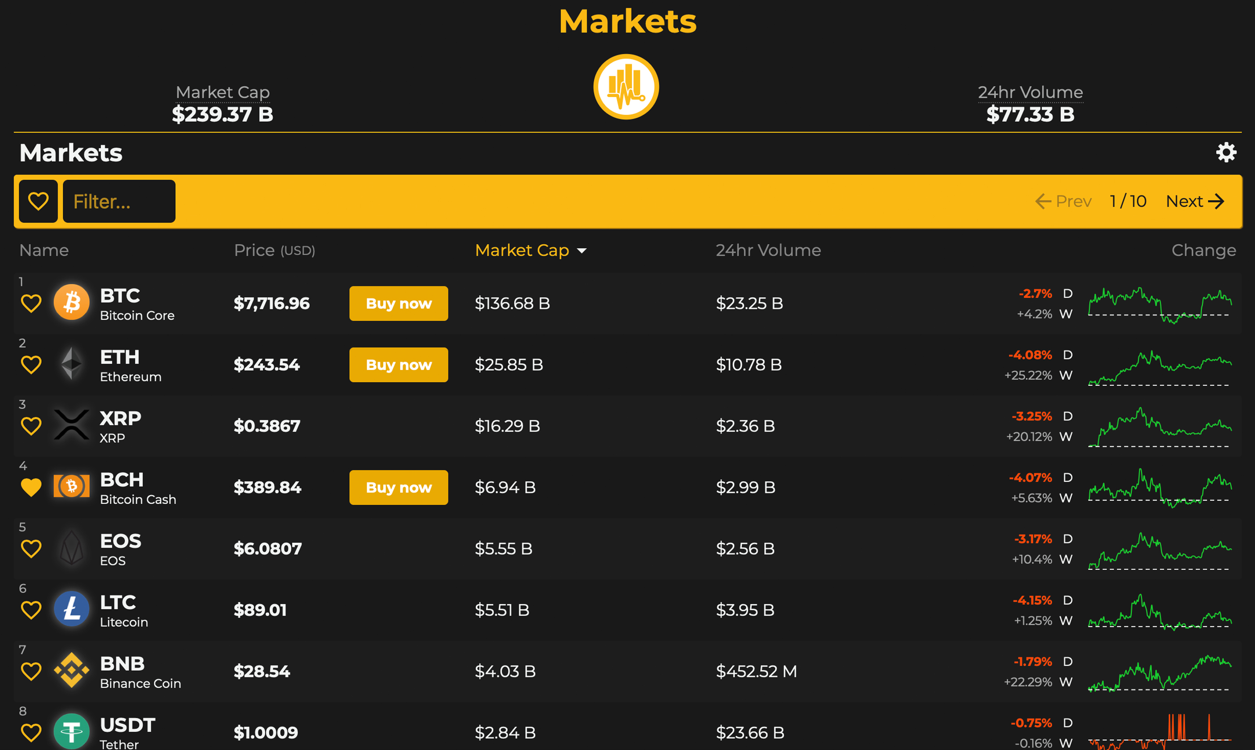Click Buy now for BCH

tap(398, 488)
